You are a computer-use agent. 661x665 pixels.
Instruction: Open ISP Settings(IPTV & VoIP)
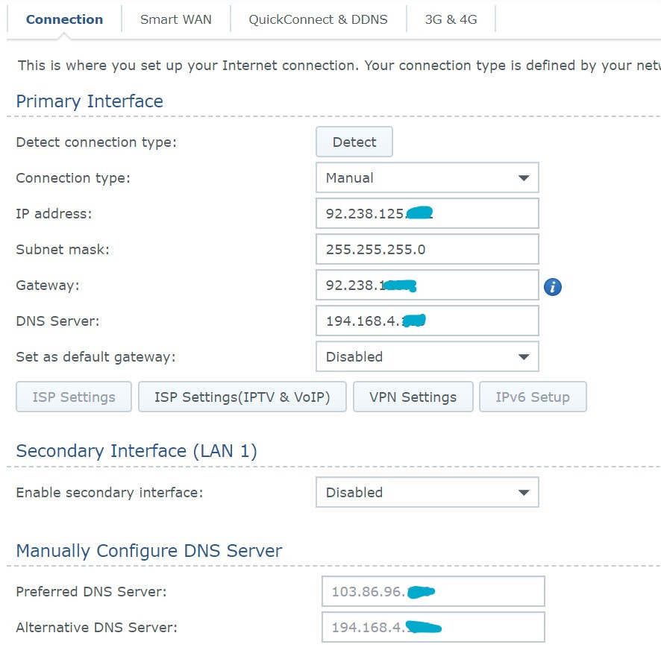coord(242,397)
